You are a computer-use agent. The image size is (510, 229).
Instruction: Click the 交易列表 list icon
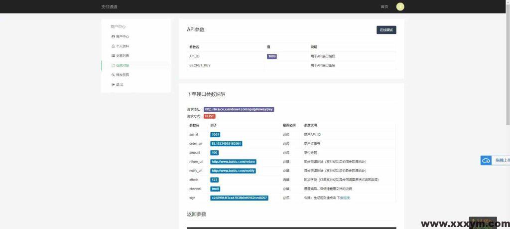coord(113,55)
